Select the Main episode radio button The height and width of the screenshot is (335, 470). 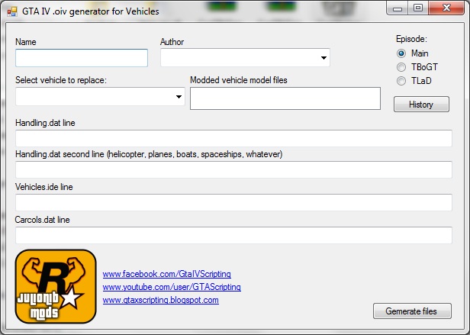point(401,53)
